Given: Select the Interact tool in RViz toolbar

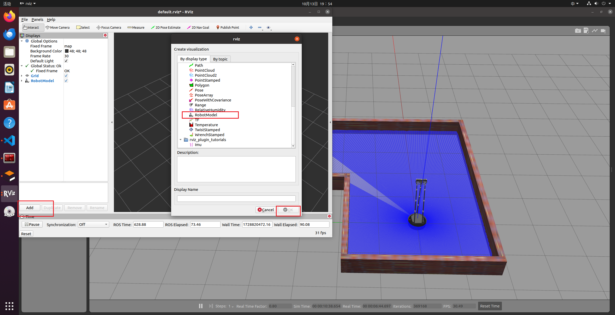Looking at the screenshot, I should point(31,27).
